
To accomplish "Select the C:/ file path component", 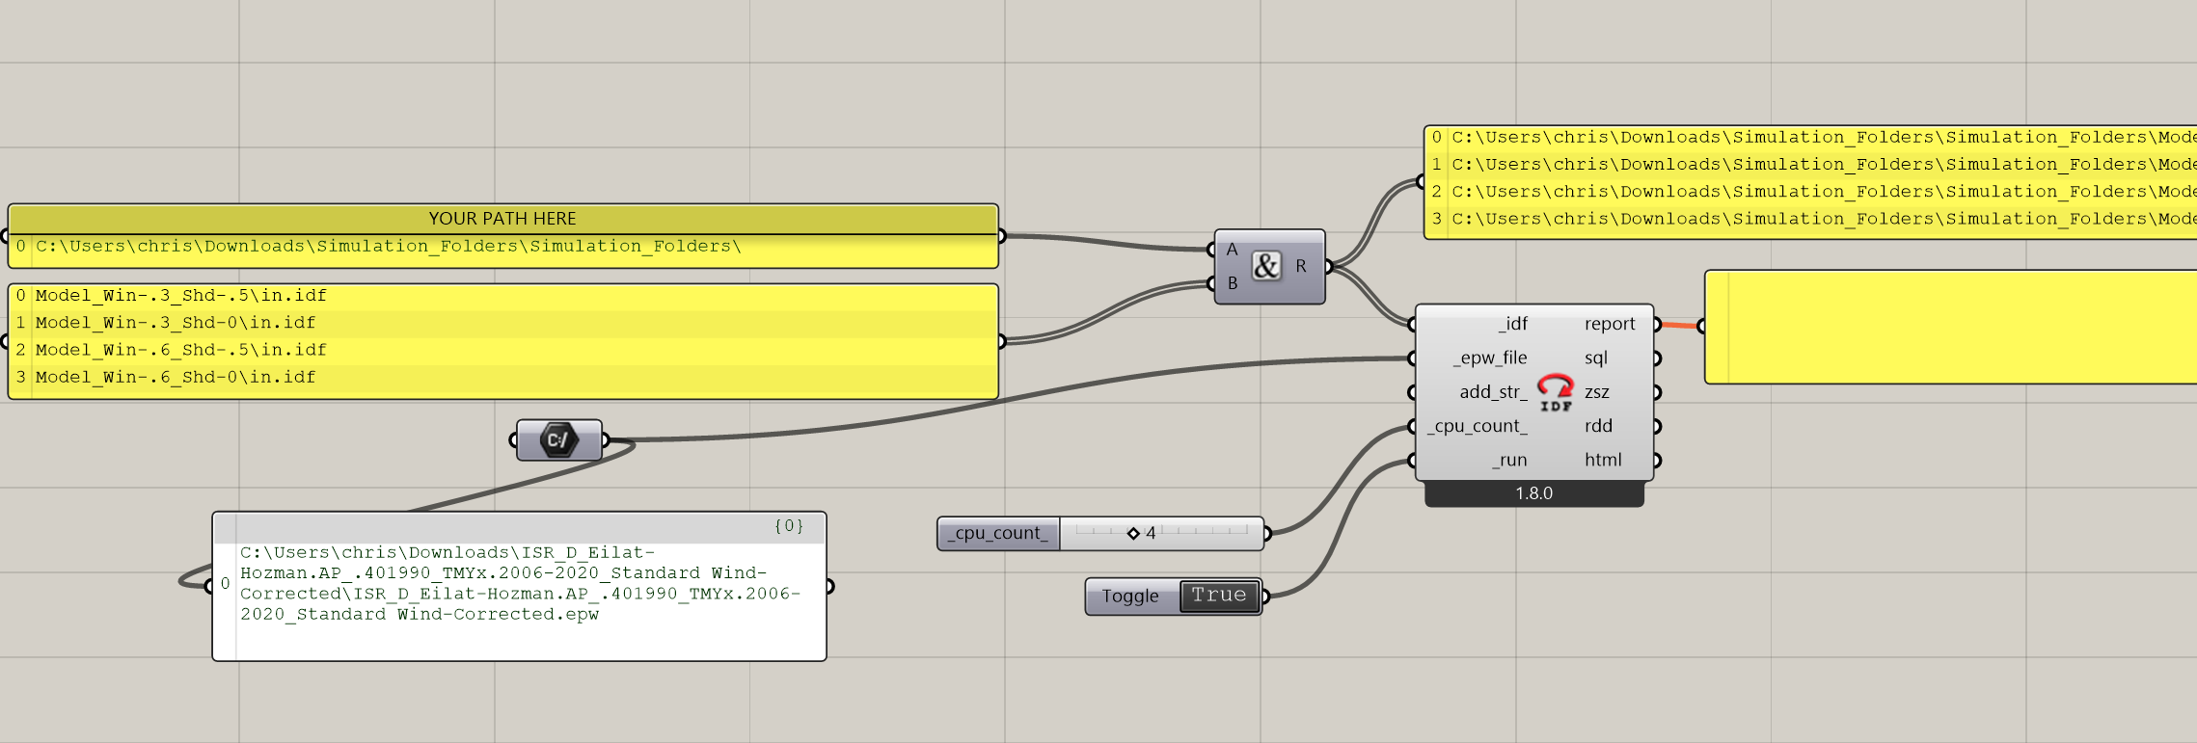I will coord(558,440).
